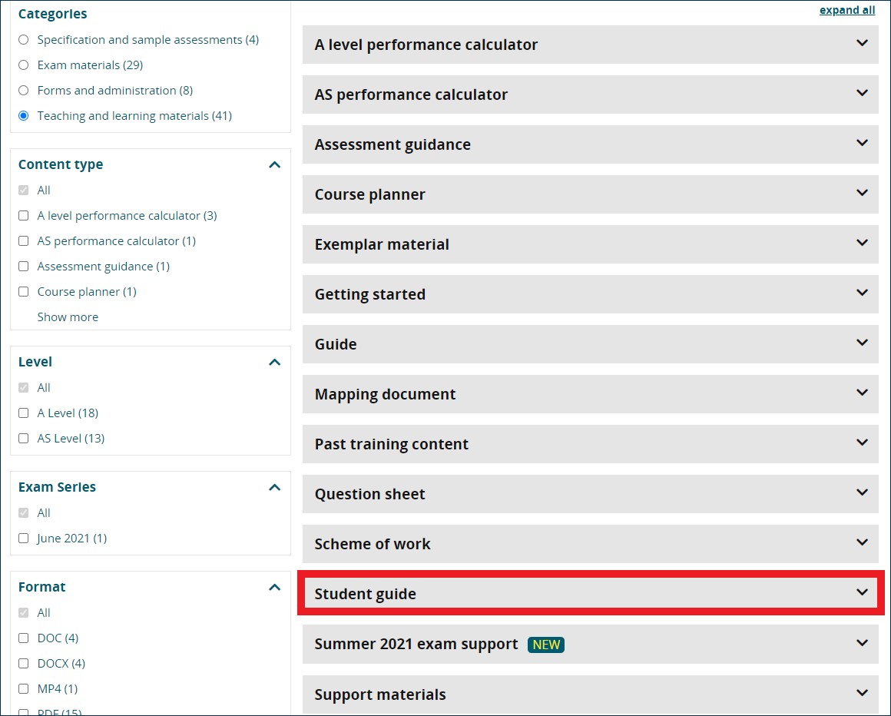
Task: Click the NEW badge on Summer 2021
Action: (x=545, y=645)
